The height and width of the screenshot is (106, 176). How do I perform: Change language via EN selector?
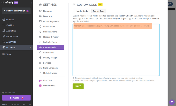24,105
